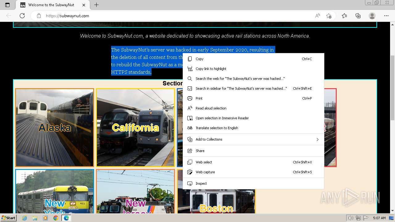Image resolution: width=395 pixels, height=222 pixels.
Task: Open the New Jersey section thumbnail
Action: coord(135,191)
